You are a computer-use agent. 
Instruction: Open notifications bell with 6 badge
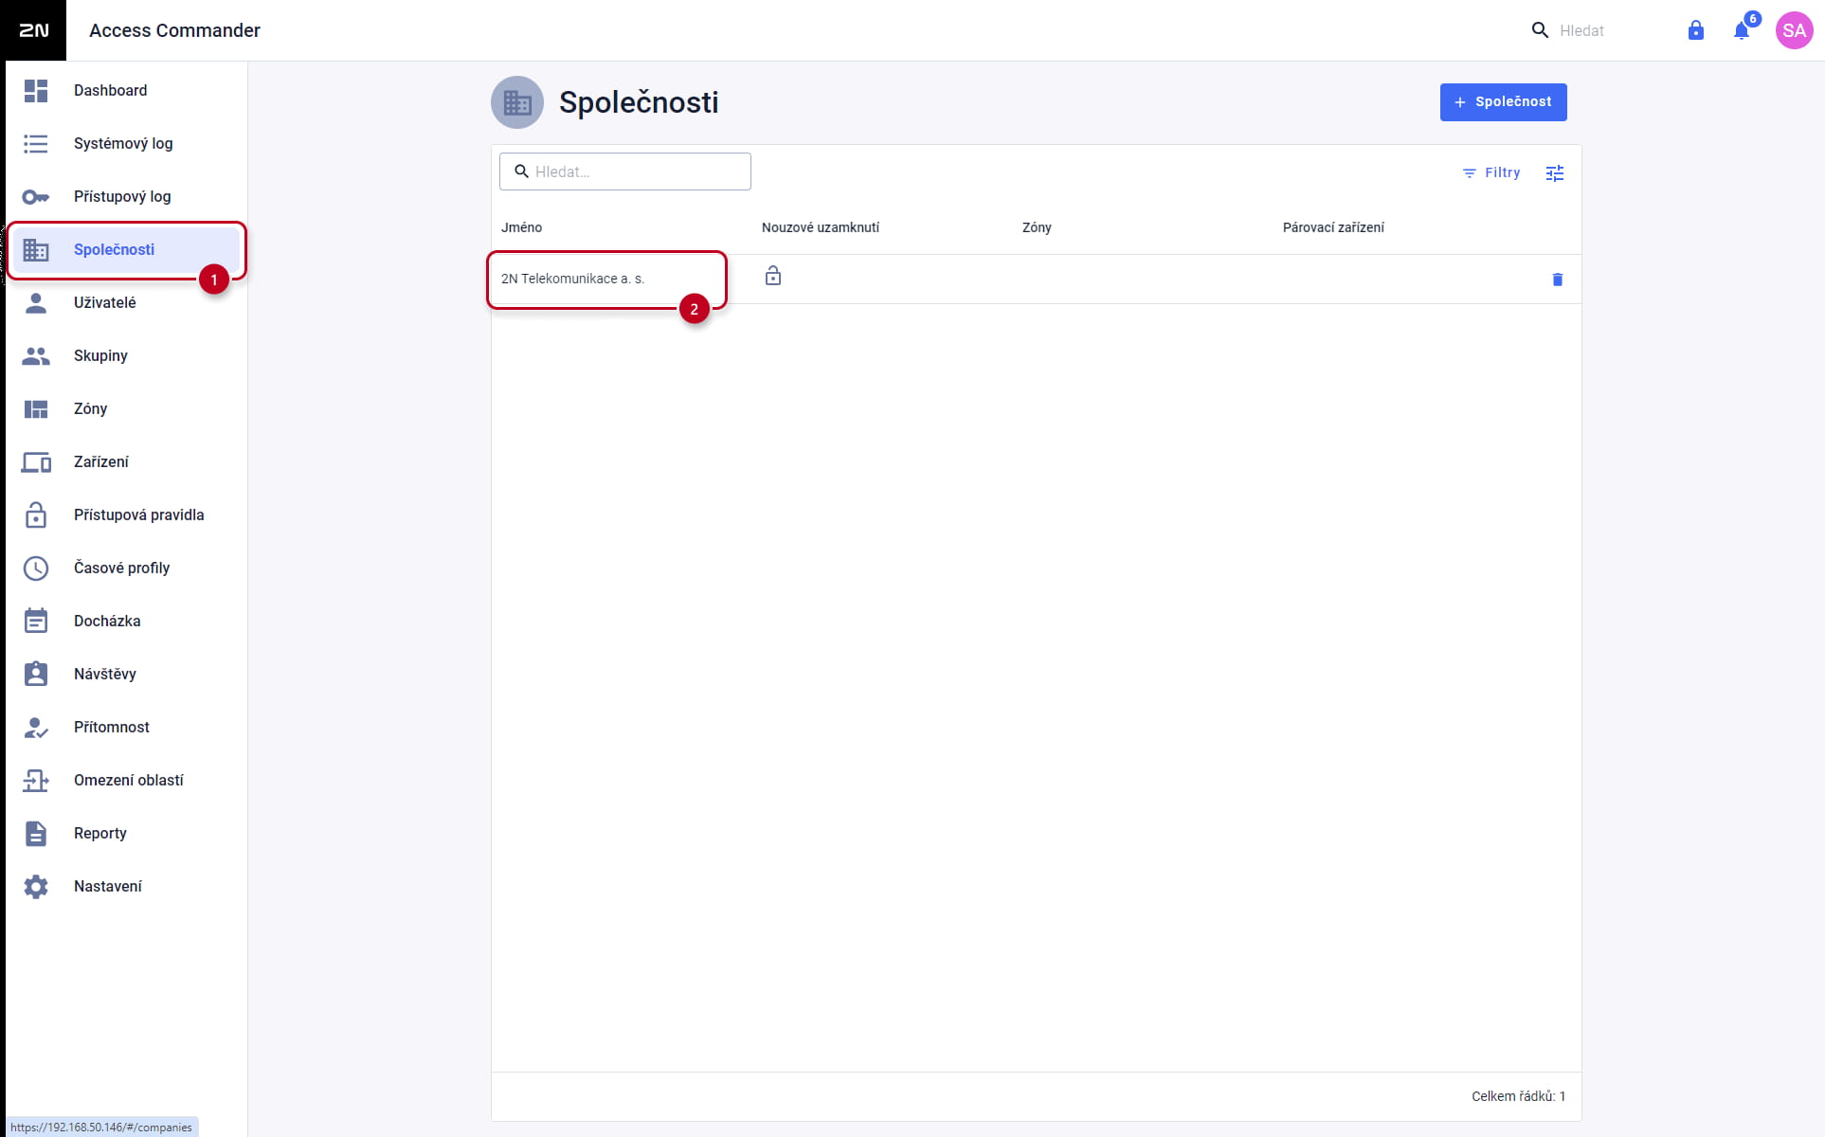(1742, 30)
